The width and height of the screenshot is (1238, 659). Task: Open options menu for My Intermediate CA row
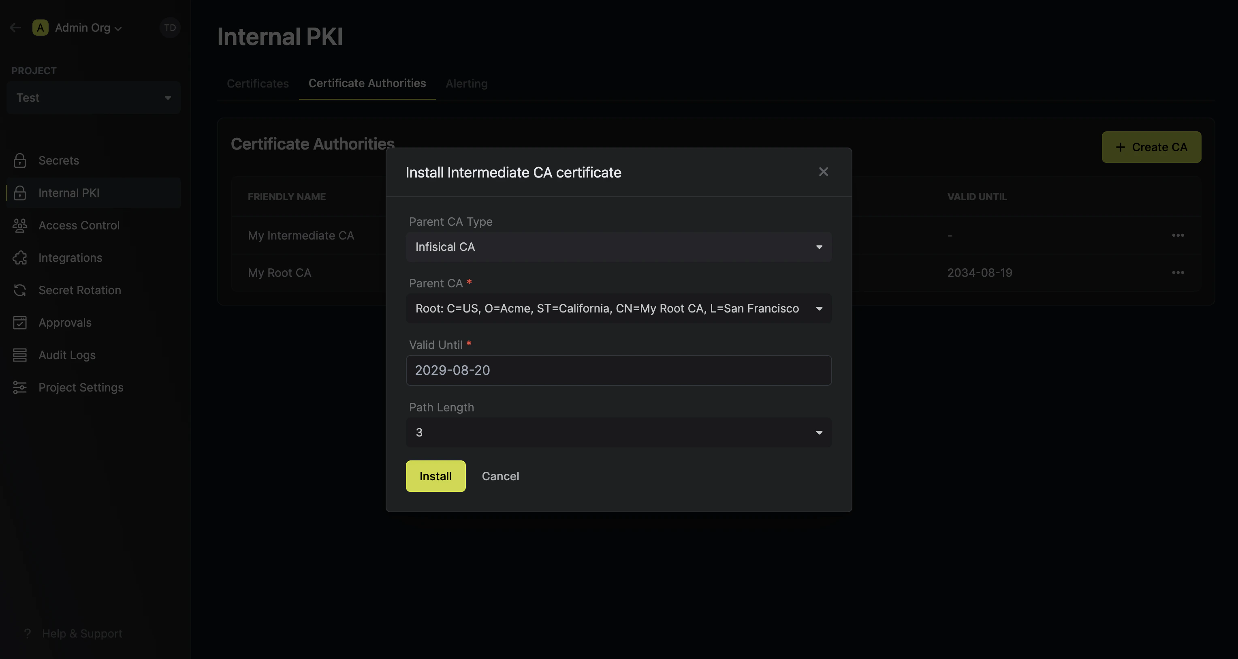coord(1178,235)
